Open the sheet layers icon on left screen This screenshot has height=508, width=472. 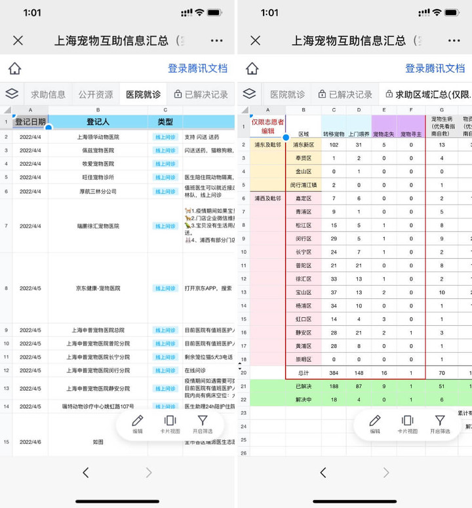(12, 94)
